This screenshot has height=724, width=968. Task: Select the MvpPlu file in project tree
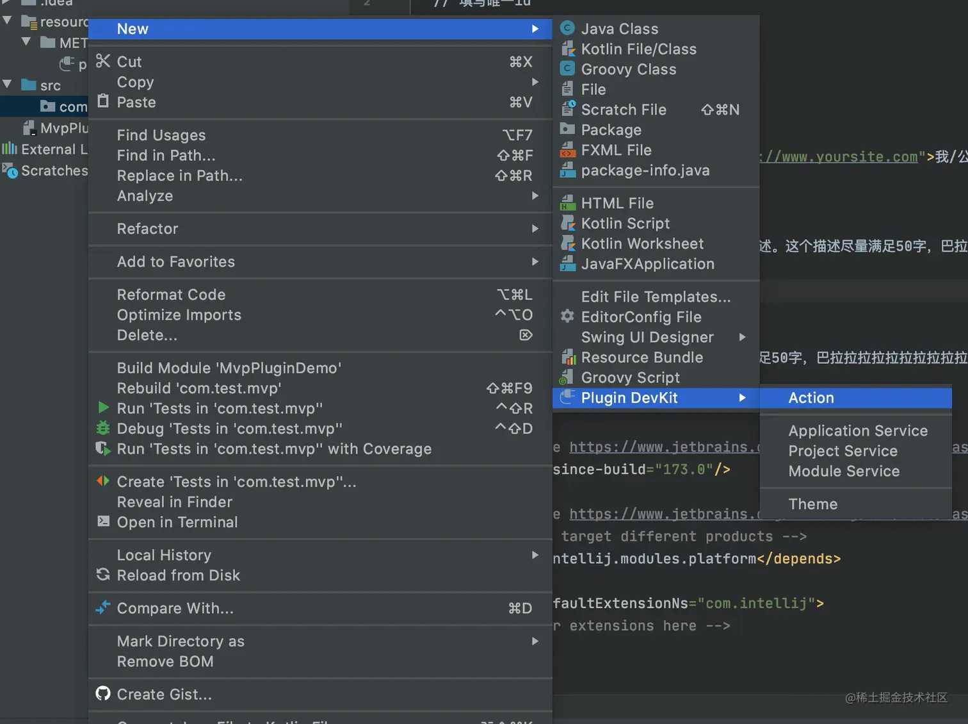[55, 128]
